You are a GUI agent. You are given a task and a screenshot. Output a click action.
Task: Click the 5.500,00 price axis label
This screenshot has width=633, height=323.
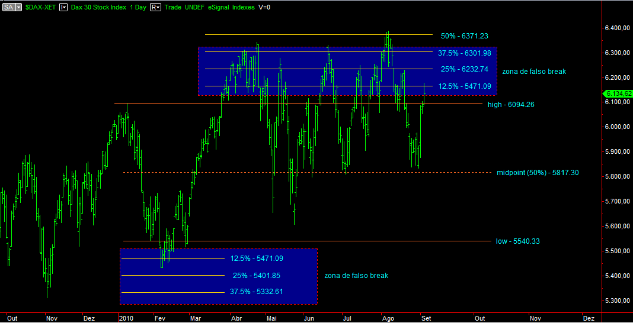point(617,251)
